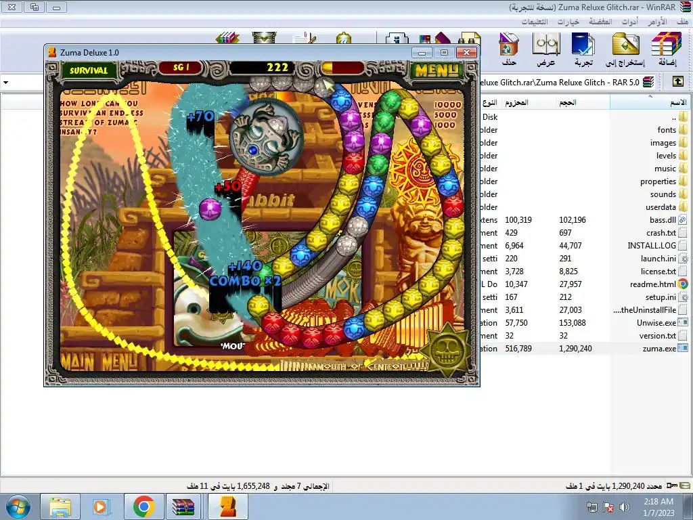The width and height of the screenshot is (693, 520).
Task: Open the File (ملف) menu
Action: tap(682, 22)
